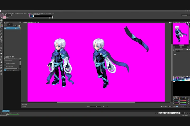Select animation frame 2
The width and height of the screenshot is (190, 126).
click(11, 113)
